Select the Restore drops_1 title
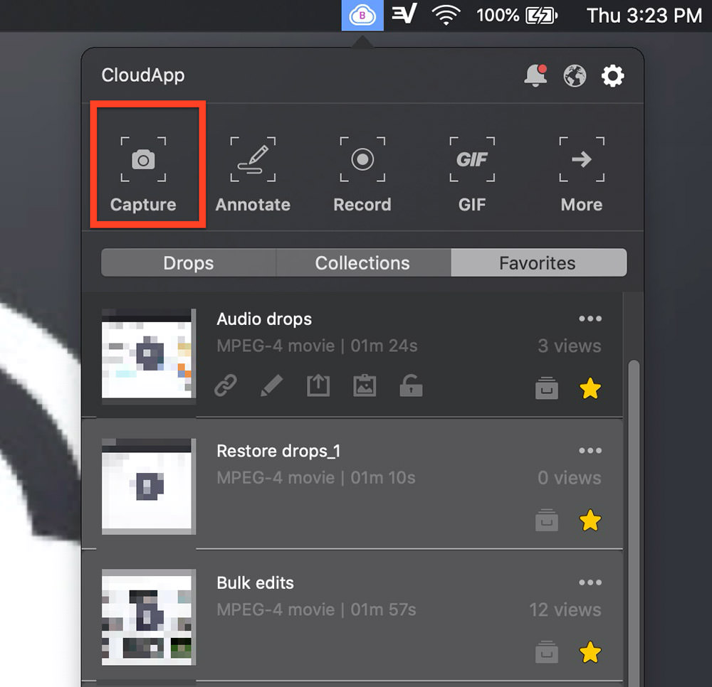This screenshot has height=687, width=712. [278, 451]
